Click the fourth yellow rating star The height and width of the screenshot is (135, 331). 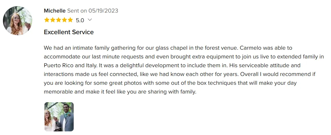tap(64, 20)
